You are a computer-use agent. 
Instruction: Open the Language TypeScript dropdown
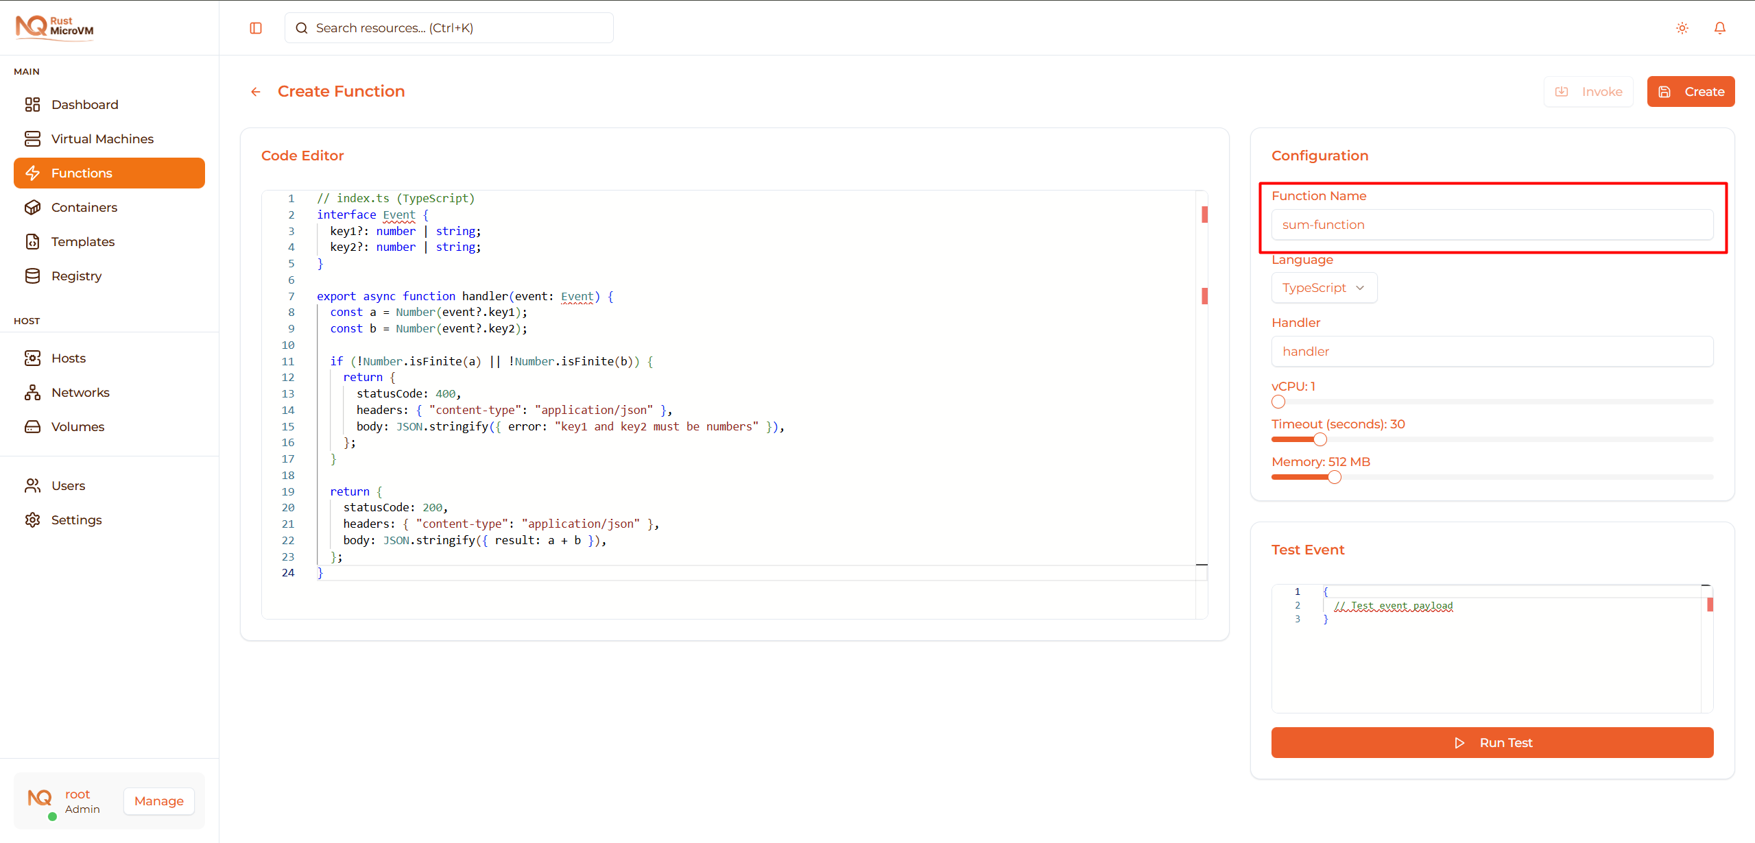click(x=1323, y=287)
